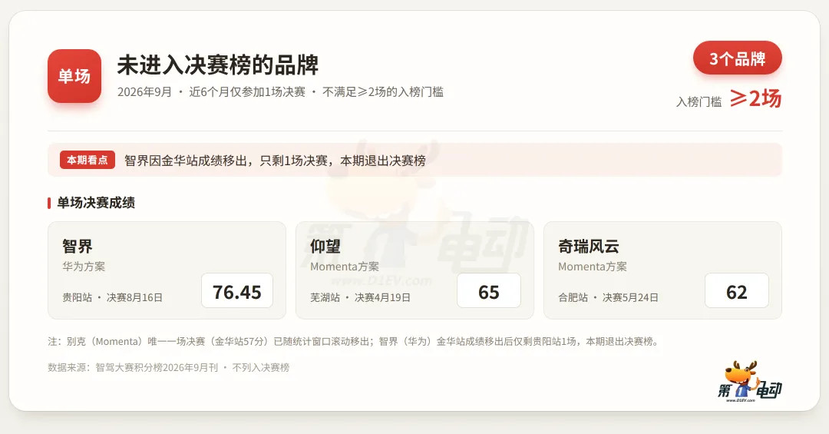Screen dimensions: 829x434
Task: Click the 数据来源 source line
Action: 169,367
